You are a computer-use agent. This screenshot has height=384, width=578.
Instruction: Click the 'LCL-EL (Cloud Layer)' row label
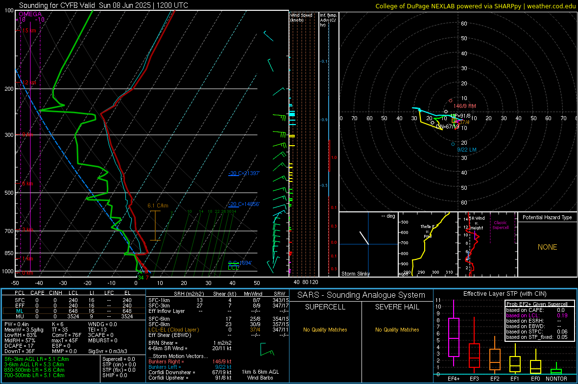tap(173, 330)
